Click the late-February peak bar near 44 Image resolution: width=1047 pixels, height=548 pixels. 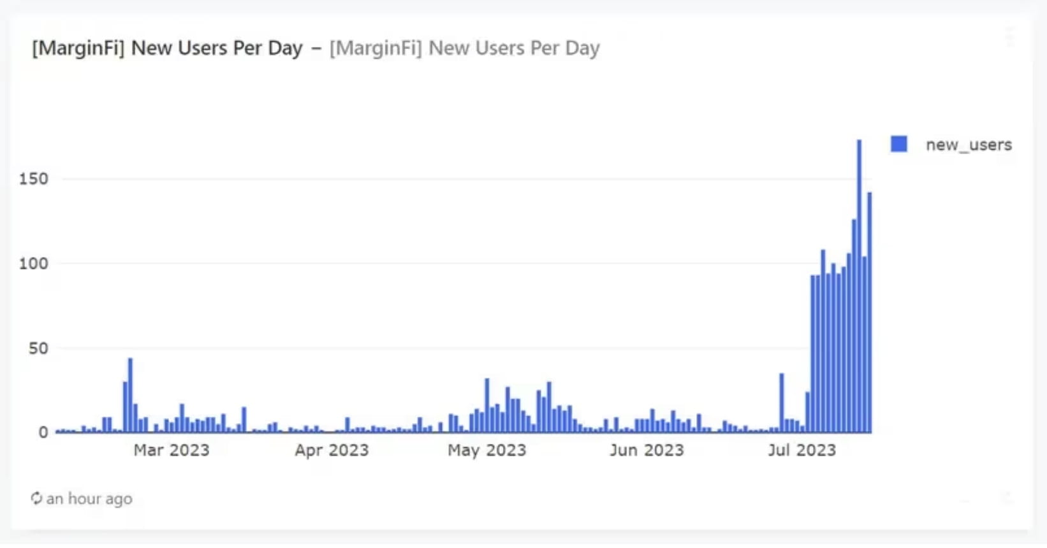pyautogui.click(x=130, y=395)
